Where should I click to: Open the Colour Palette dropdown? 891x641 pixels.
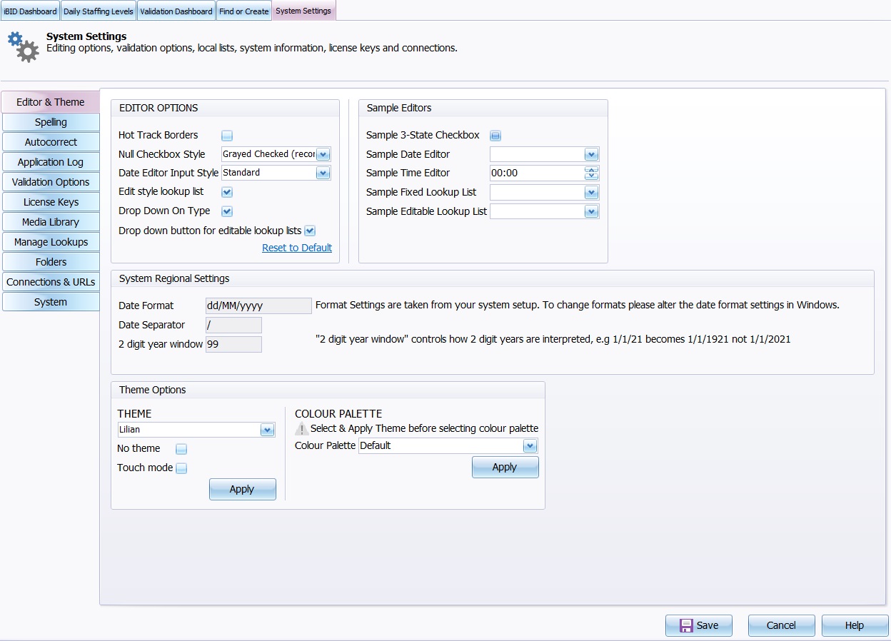[529, 445]
